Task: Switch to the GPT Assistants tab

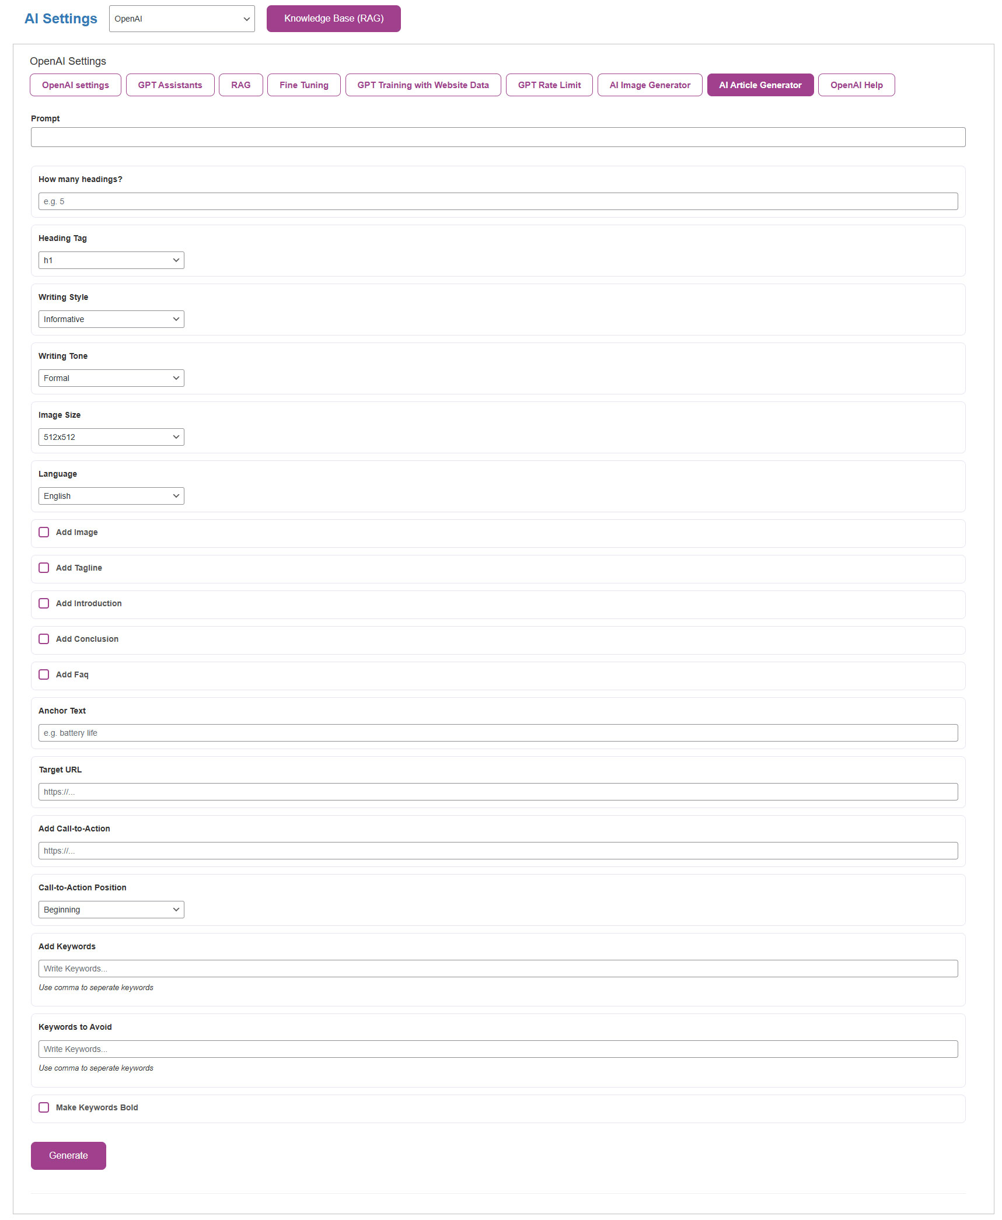Action: point(170,85)
